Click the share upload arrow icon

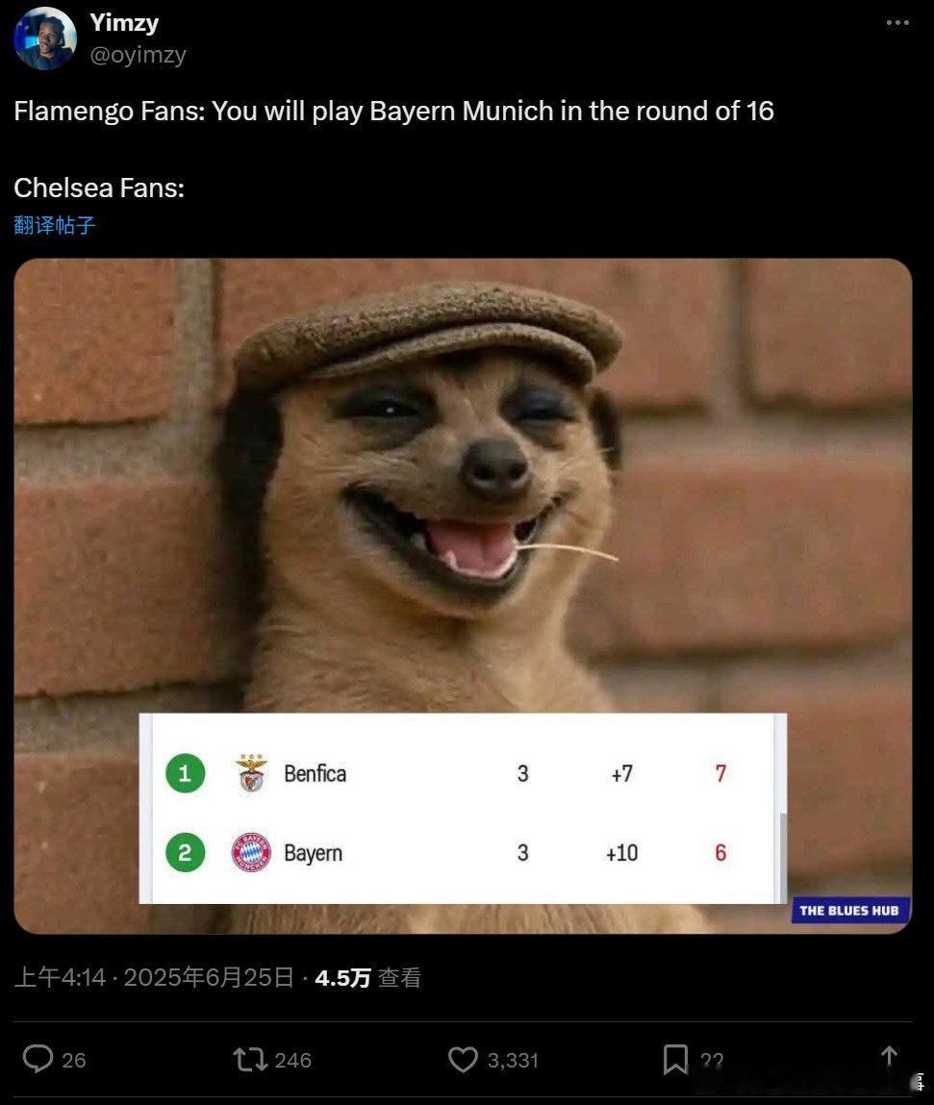(889, 1056)
